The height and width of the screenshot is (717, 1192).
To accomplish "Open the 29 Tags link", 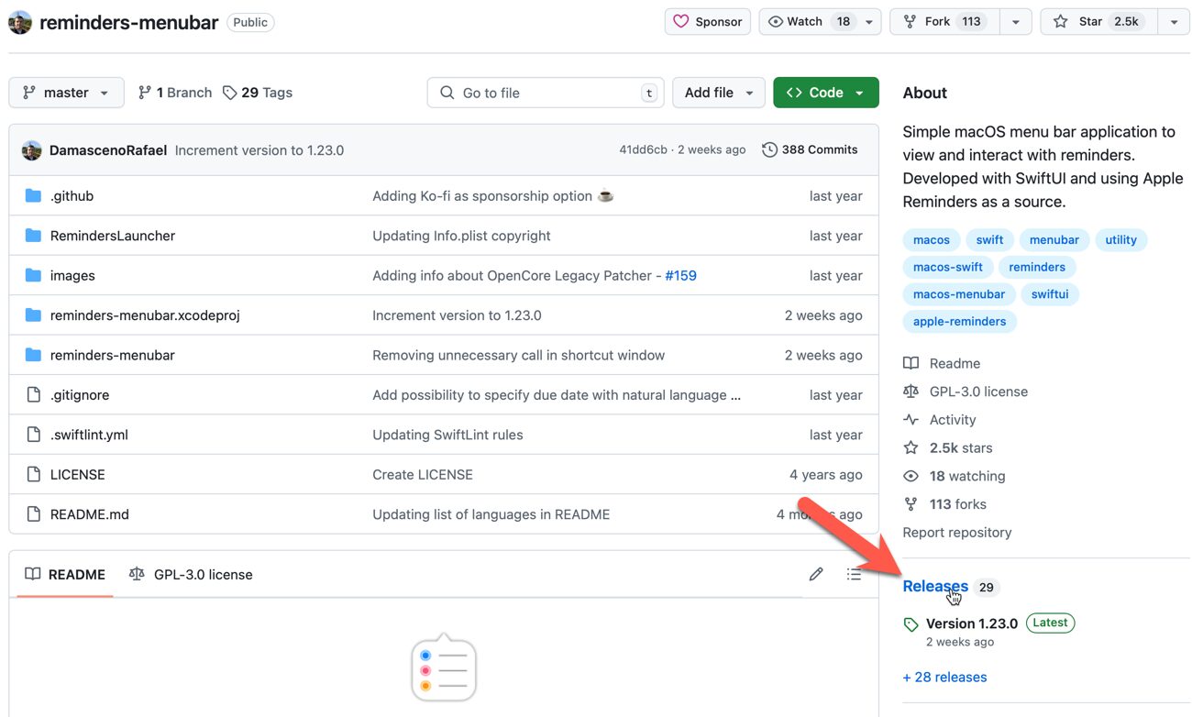I will point(258,93).
